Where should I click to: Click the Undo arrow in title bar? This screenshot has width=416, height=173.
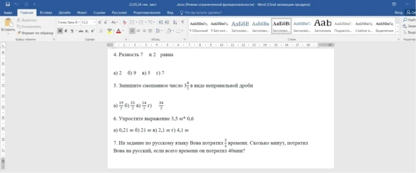(17, 4)
